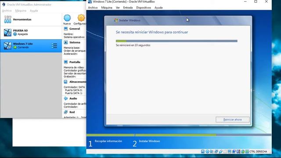Click the keyboard capture arrow icon near CTRL DERECHA
This screenshot has width=281, height=158.
pos(247,151)
